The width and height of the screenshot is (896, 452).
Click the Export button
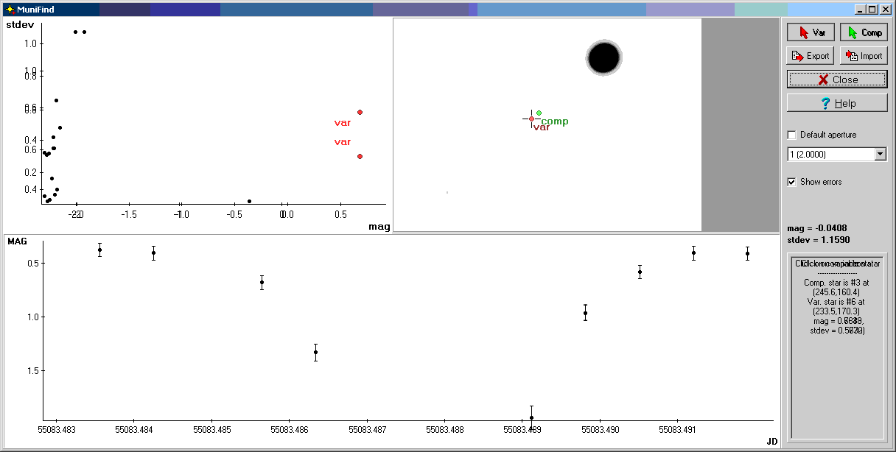pos(811,56)
